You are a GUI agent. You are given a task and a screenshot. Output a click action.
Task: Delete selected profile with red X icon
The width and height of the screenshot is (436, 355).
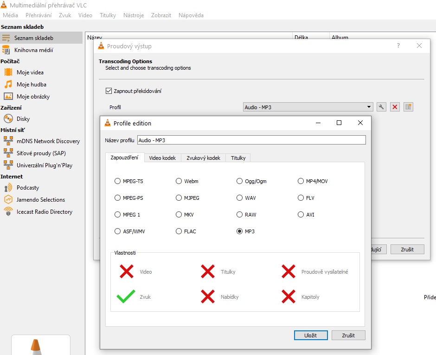coord(395,107)
